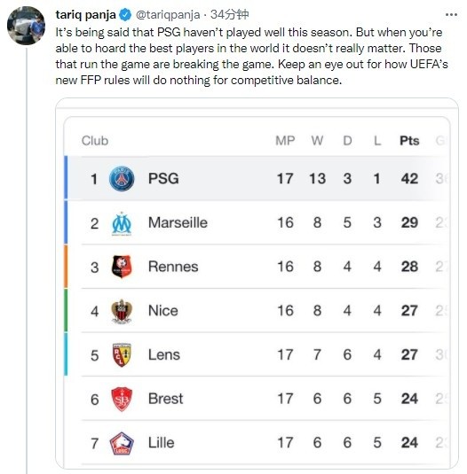Click the Nice club crest
Image resolution: width=467 pixels, height=474 pixels.
coord(122,311)
